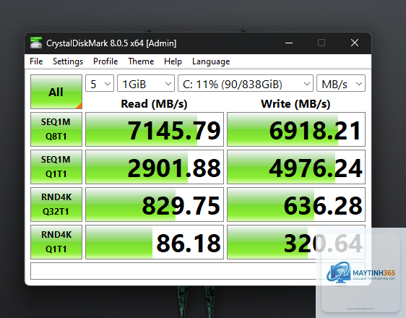Run the SEQ1M Q8T1 test
Image resolution: width=406 pixels, height=318 pixels.
pyautogui.click(x=56, y=129)
